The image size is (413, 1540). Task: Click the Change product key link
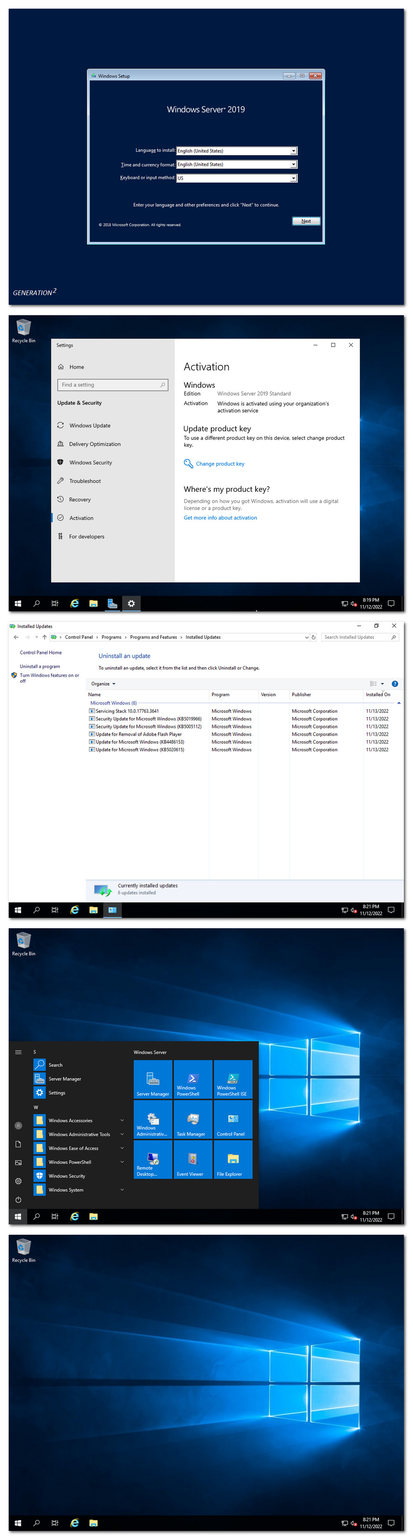[x=220, y=464]
